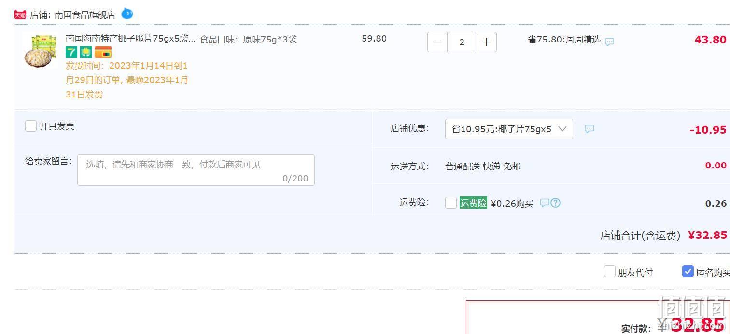This screenshot has width=730, height=334.
Task: Click the comment icon next to the 店铺优惠 dropdown
Action: [x=589, y=129]
